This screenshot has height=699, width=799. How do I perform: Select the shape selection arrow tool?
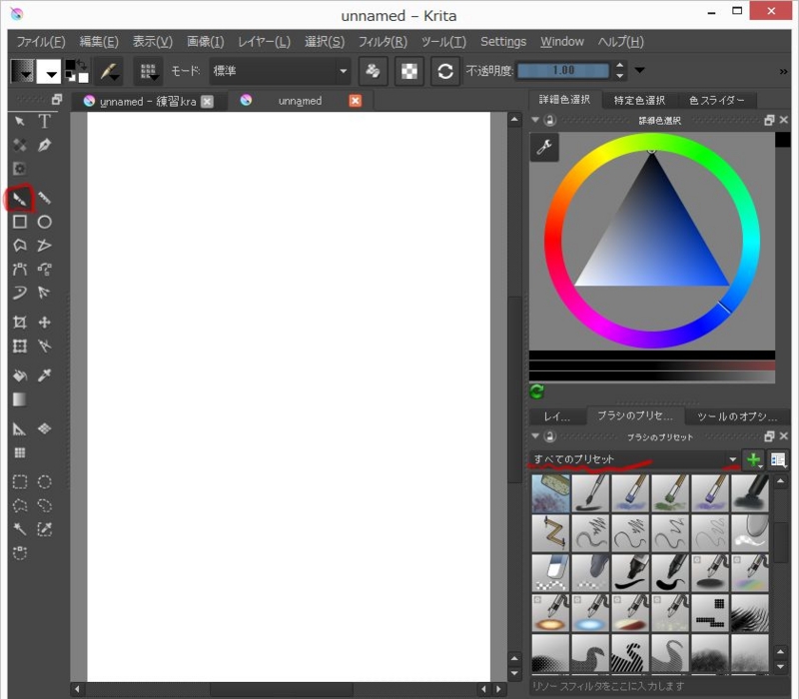pyautogui.click(x=19, y=121)
